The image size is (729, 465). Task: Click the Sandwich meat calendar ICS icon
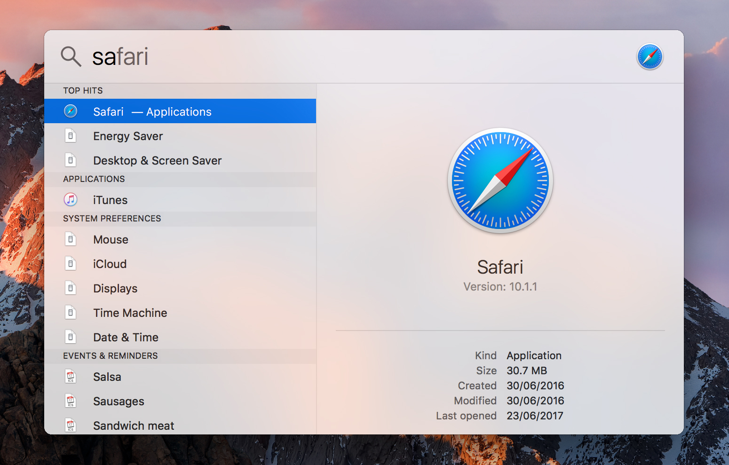coord(71,425)
